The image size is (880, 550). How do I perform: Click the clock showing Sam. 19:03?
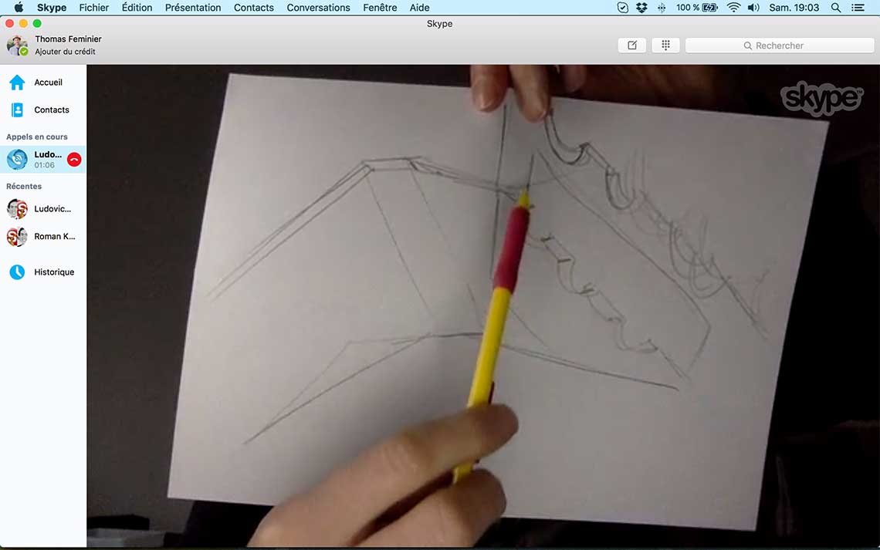[x=794, y=7]
